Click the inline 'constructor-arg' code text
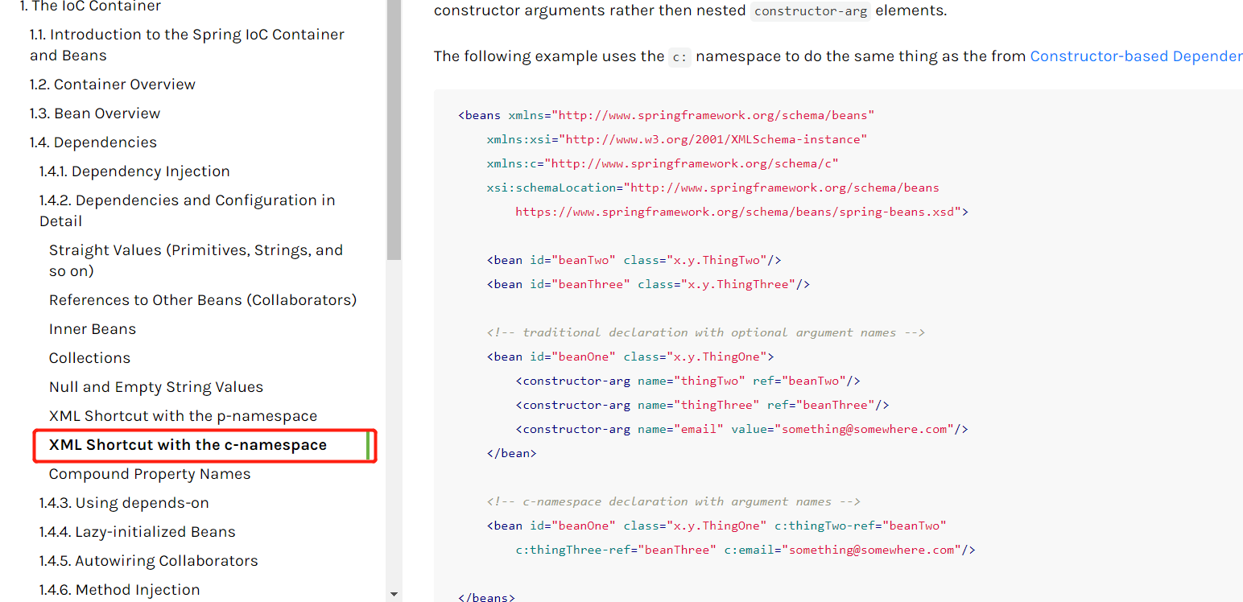Screen dimensions: 1243x602 point(811,11)
